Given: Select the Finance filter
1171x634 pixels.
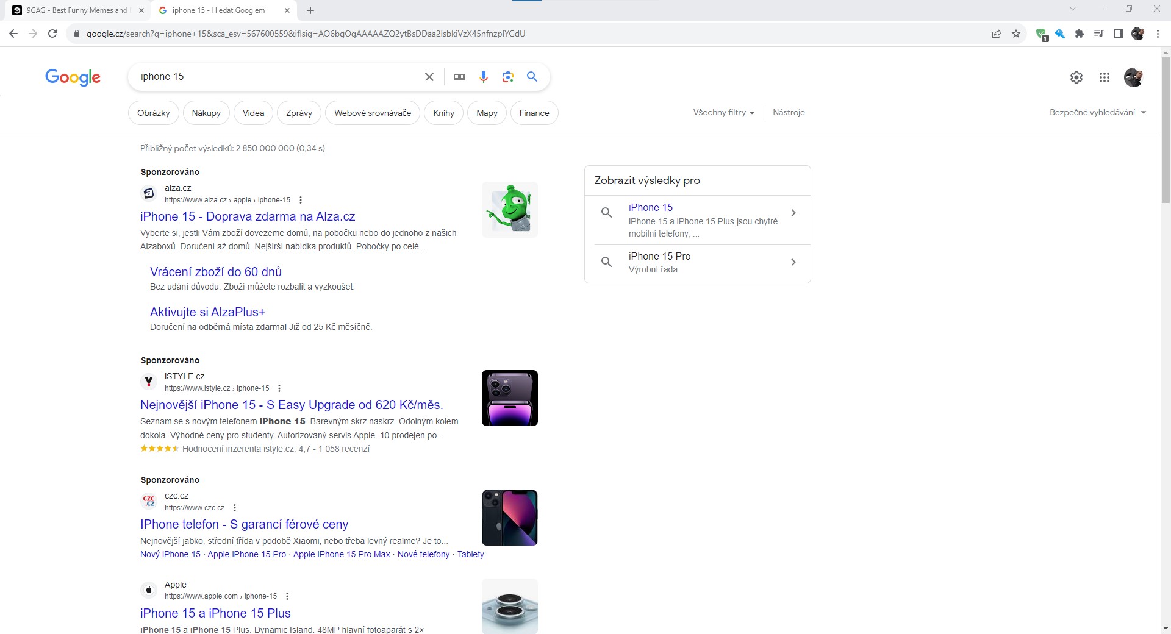Looking at the screenshot, I should point(534,113).
